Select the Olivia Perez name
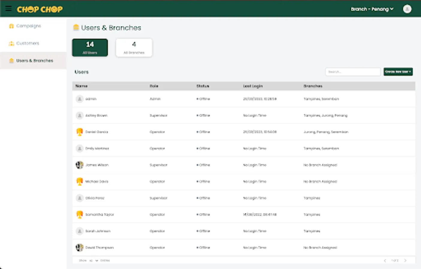421x269 pixels. pos(95,198)
